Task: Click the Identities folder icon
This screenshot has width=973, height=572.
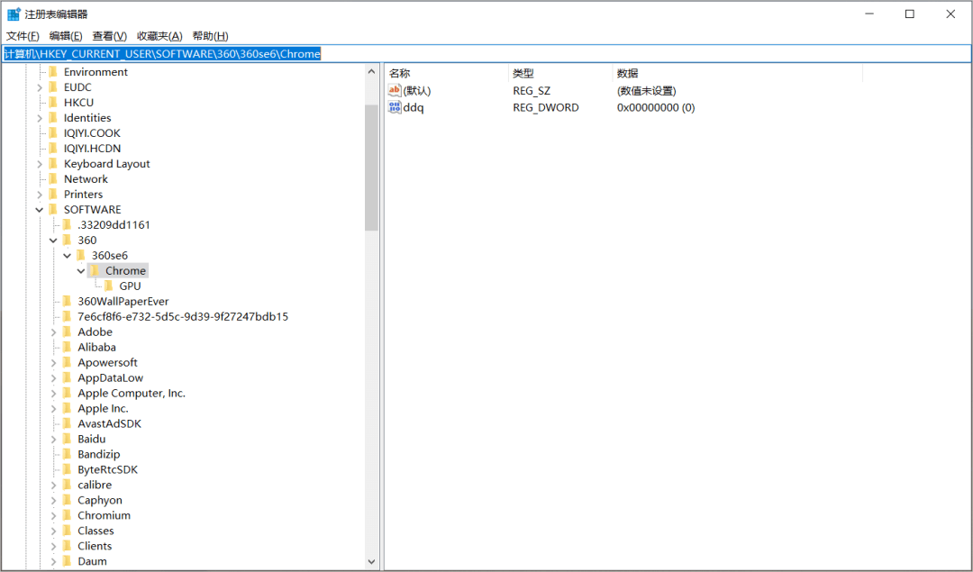Action: tap(53, 118)
